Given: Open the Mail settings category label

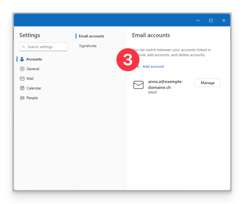Looking at the screenshot, I should coord(30,79).
